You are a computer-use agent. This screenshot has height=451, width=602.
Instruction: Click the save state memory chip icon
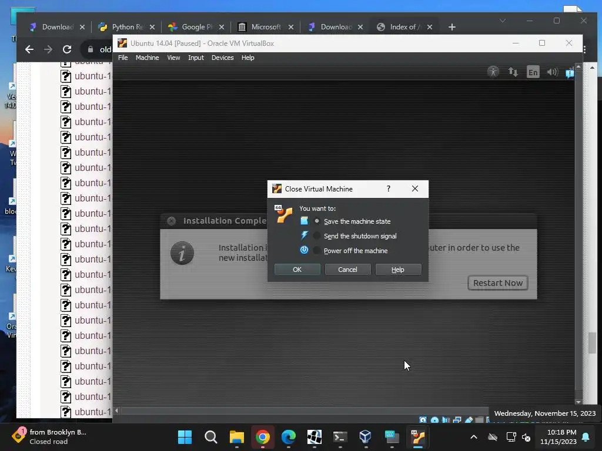tap(304, 221)
